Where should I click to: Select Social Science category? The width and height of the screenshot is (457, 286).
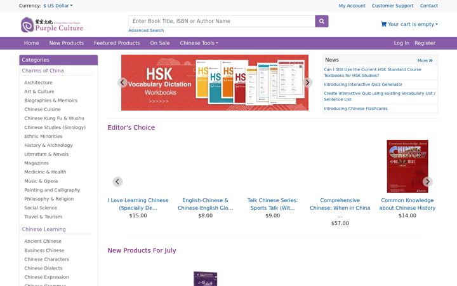[41, 208]
